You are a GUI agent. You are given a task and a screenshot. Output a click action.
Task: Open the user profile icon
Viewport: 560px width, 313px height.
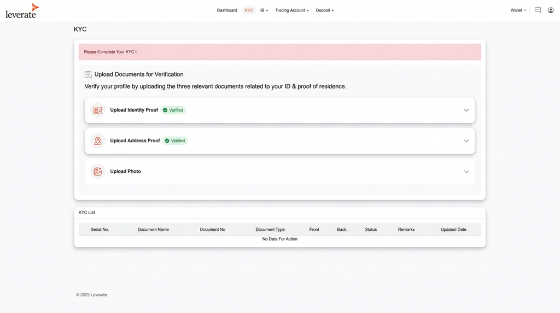point(551,10)
